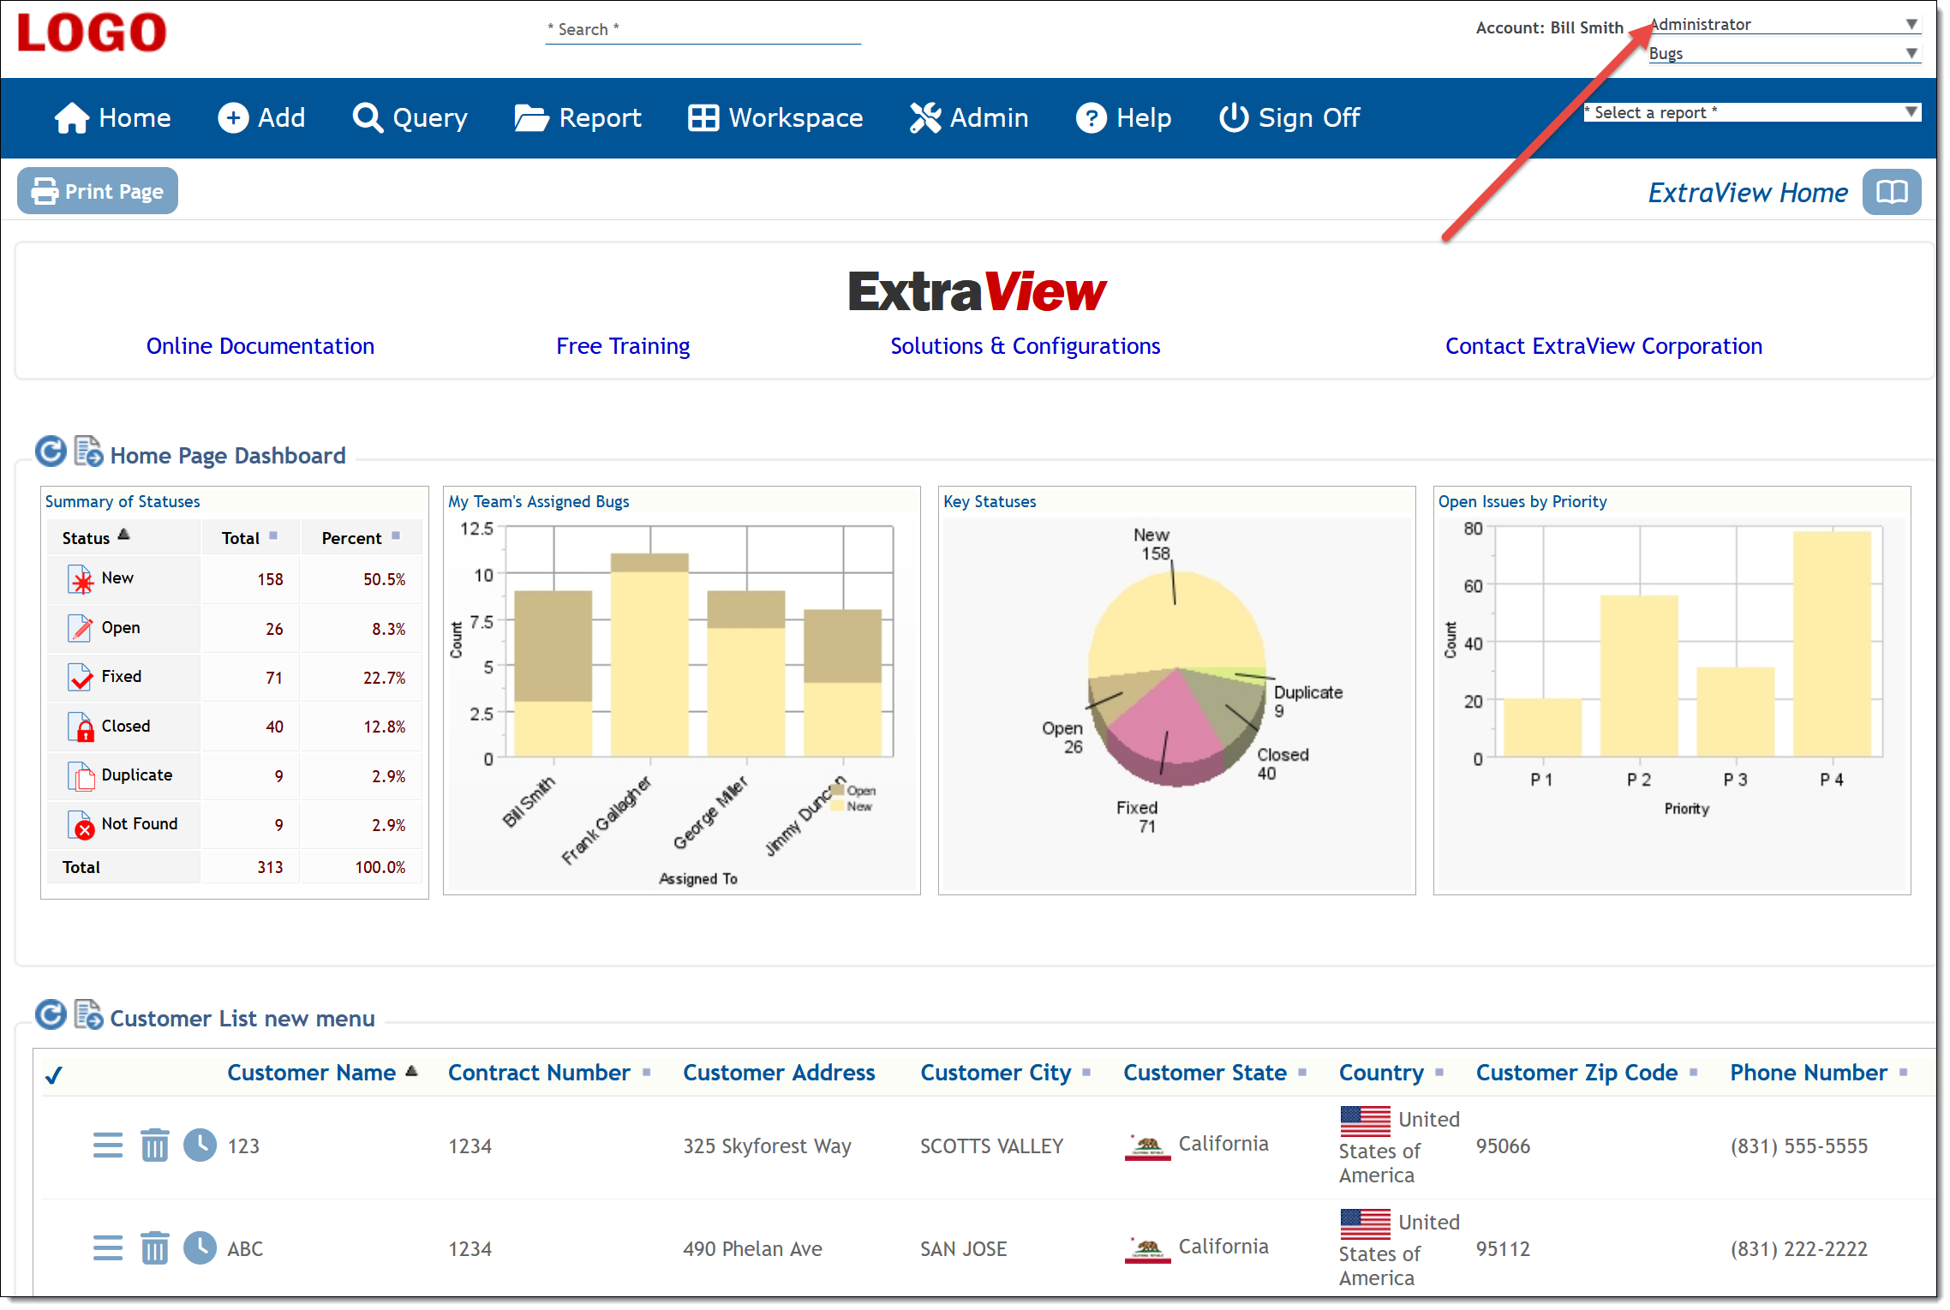
Task: Click Sign Off in the navigation bar
Action: 1289,117
